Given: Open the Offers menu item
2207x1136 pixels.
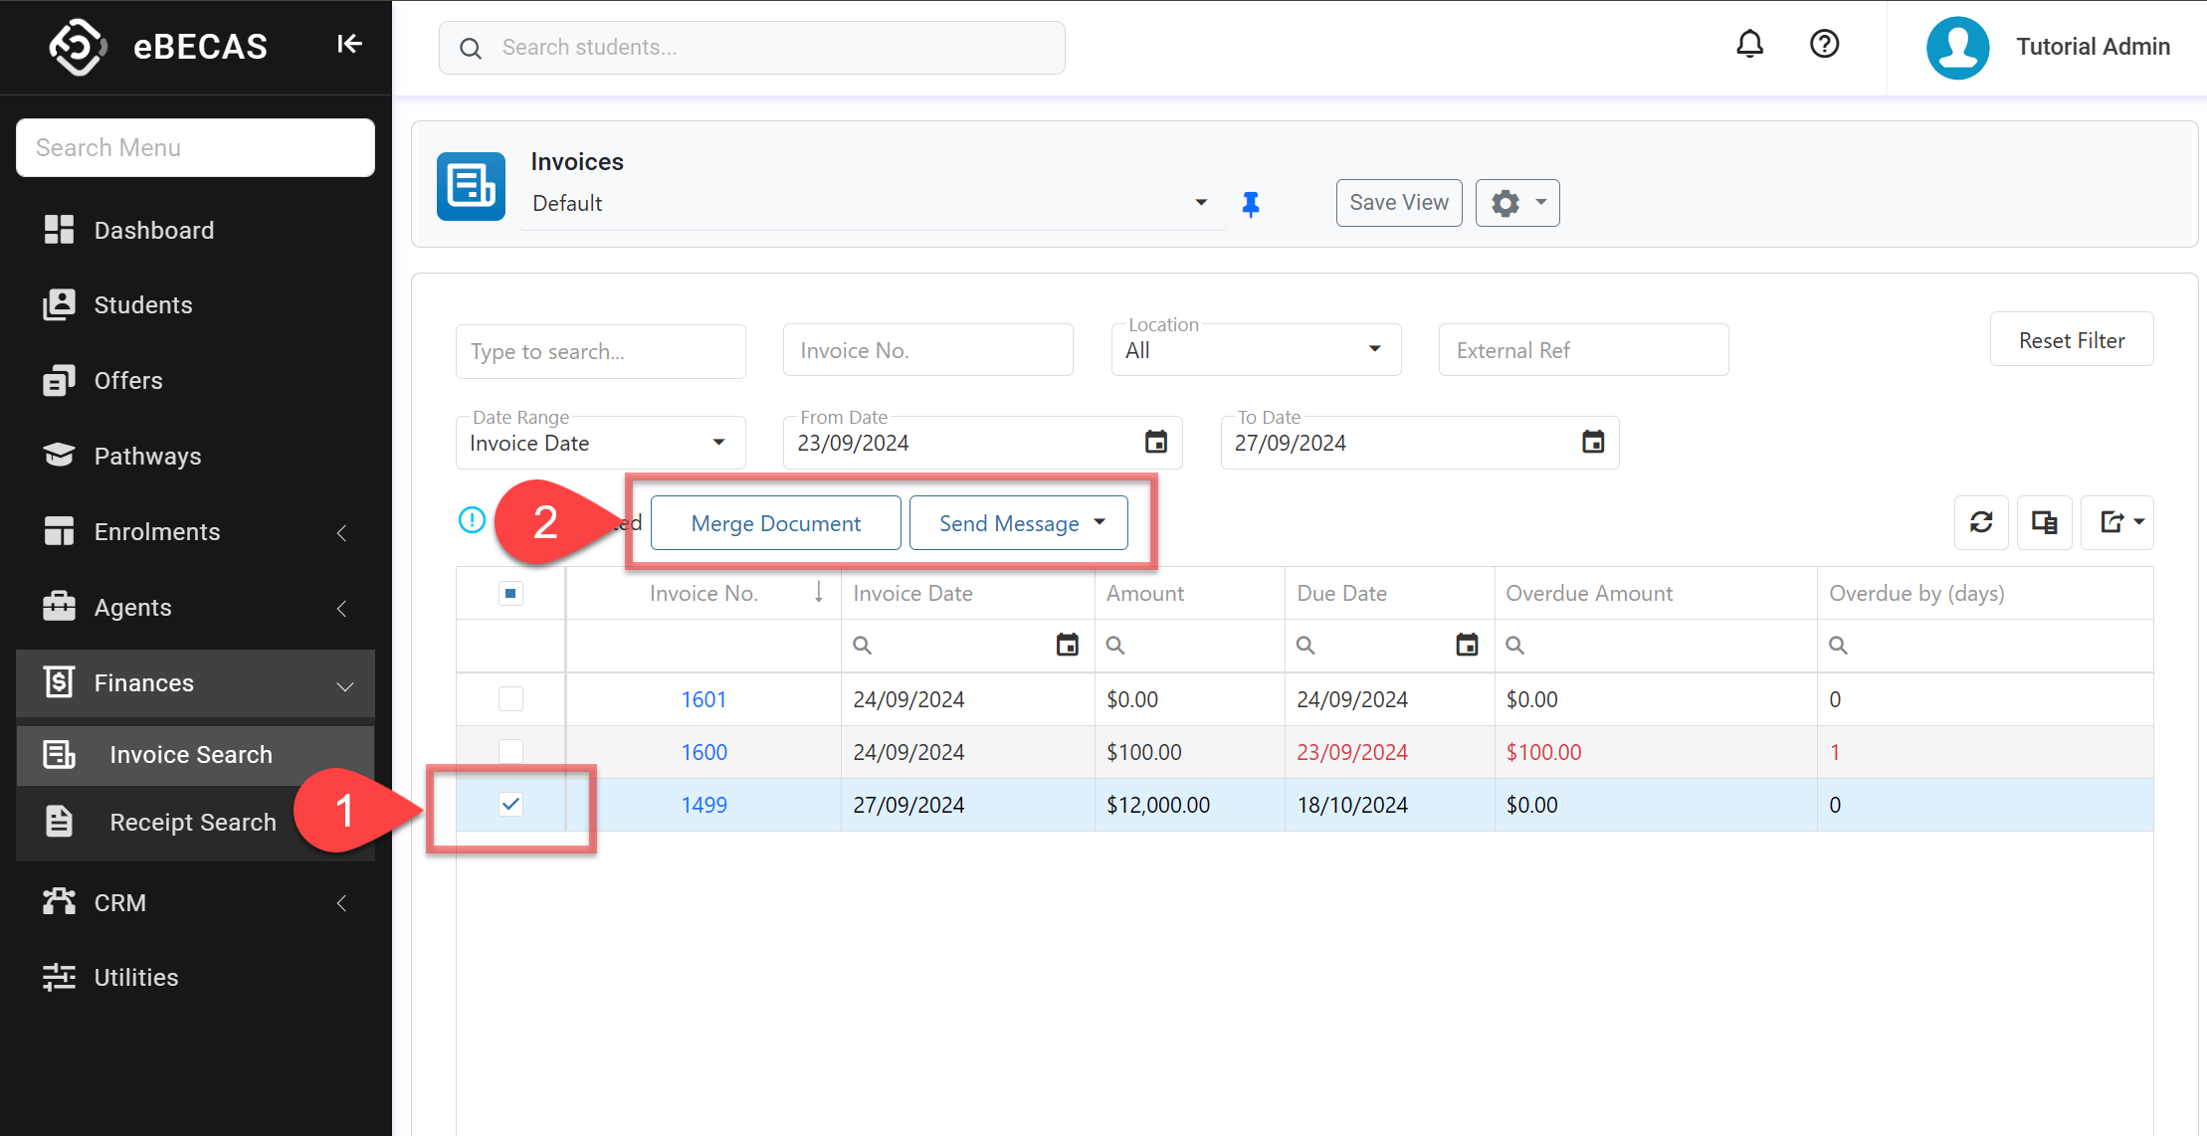Looking at the screenshot, I should pos(195,381).
